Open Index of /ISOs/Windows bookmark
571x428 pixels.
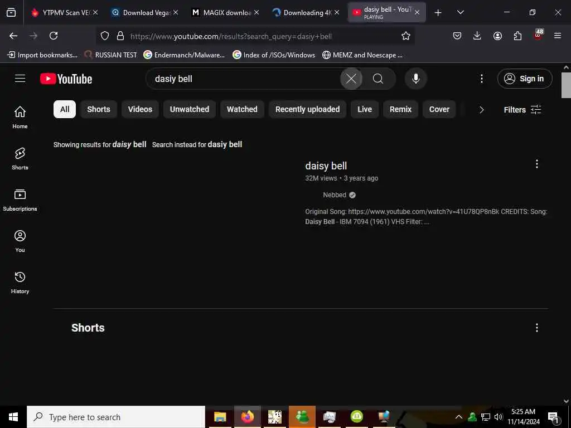pyautogui.click(x=274, y=55)
